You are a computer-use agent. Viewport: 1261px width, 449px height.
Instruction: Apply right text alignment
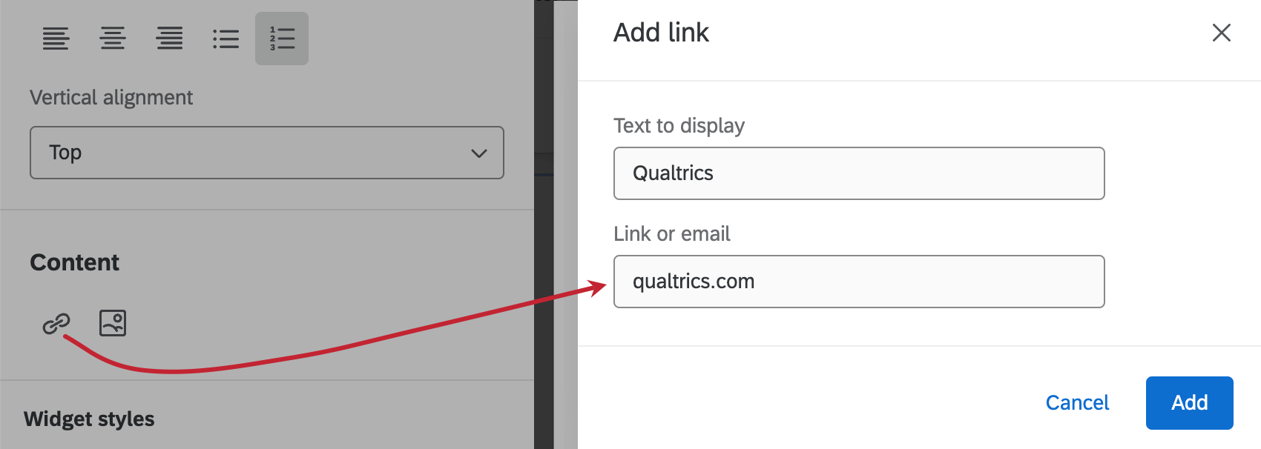pos(170,39)
